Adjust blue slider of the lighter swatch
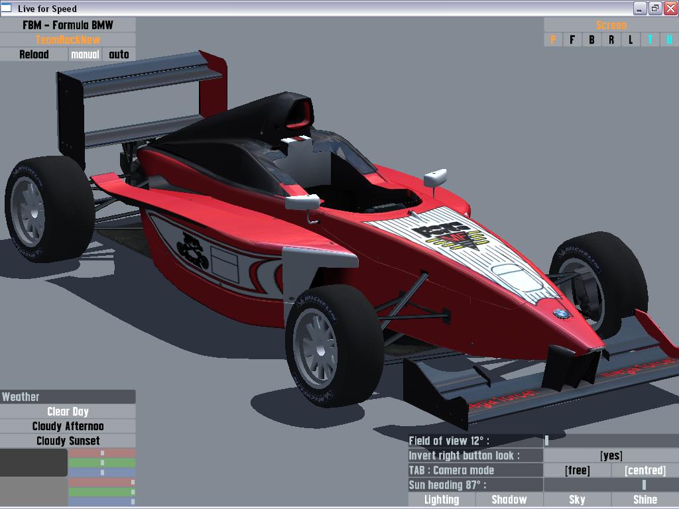The image size is (679, 509). (101, 501)
